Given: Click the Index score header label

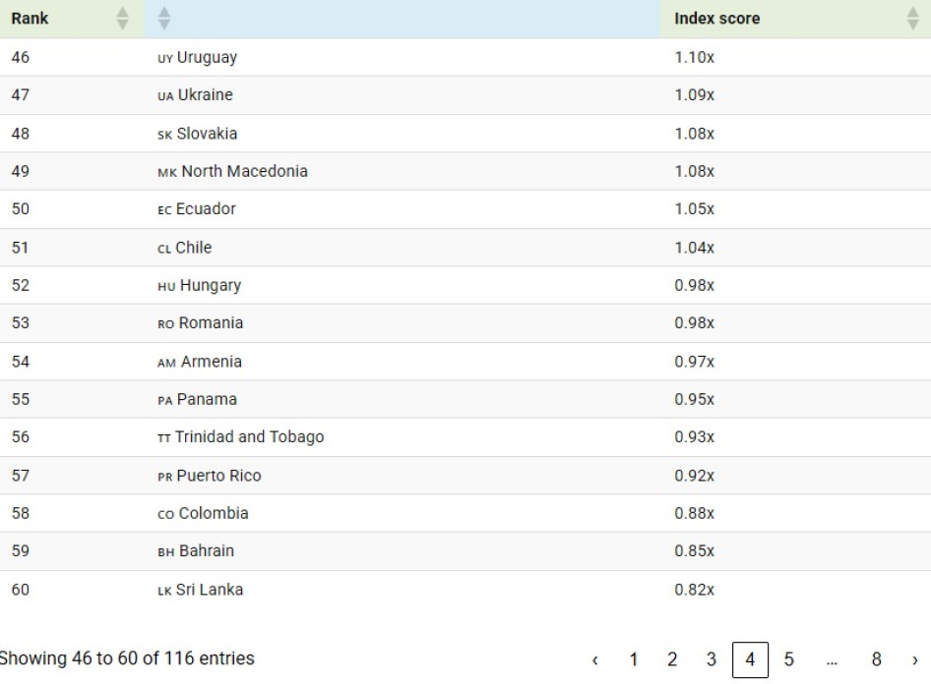Looking at the screenshot, I should [x=716, y=19].
